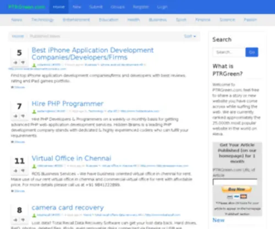275x229 pixels.
Task: Open the Hire PHP Programmer article
Action: click(x=68, y=104)
